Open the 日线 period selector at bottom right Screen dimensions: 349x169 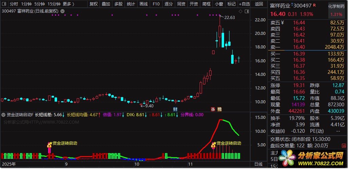[x=258, y=164]
